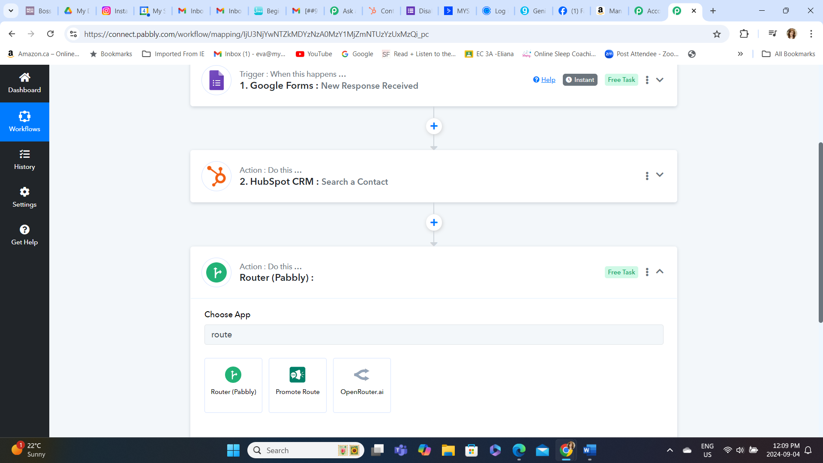Close the active Pabbly tab

(x=694, y=11)
